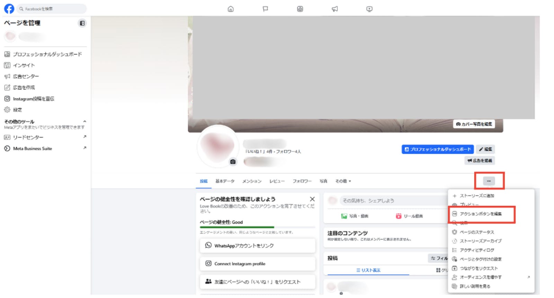Close the ページの健全性 card
The width and height of the screenshot is (554, 298).
pos(312,199)
